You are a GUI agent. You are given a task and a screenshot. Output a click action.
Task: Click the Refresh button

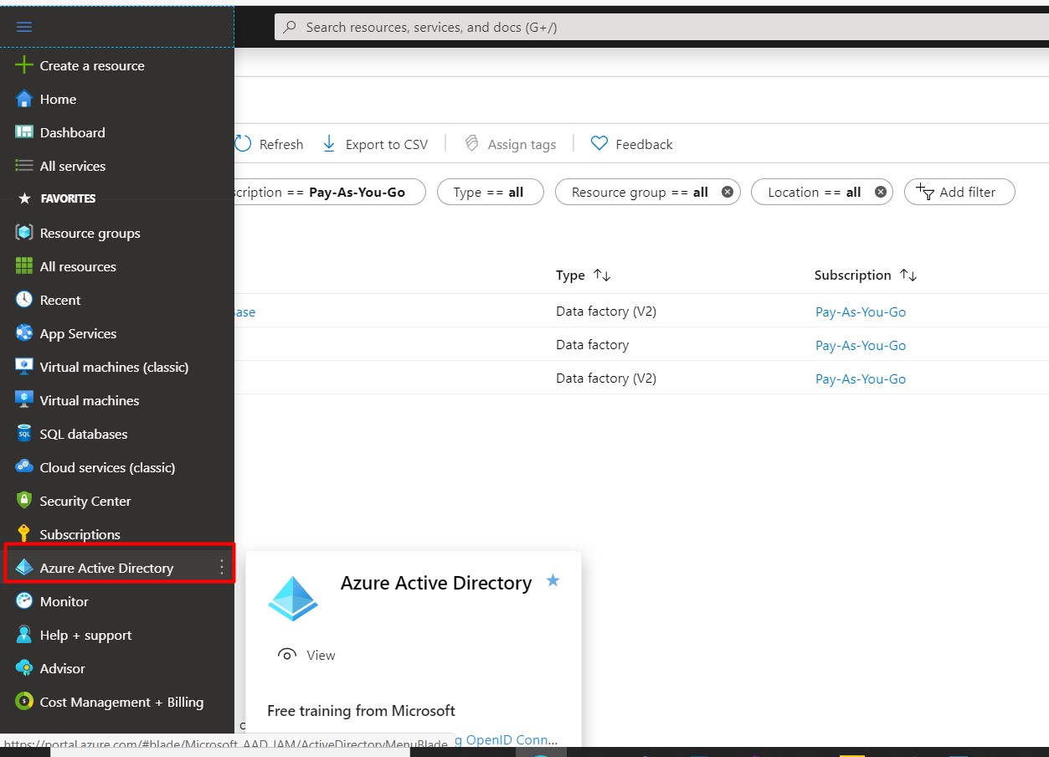pos(269,144)
